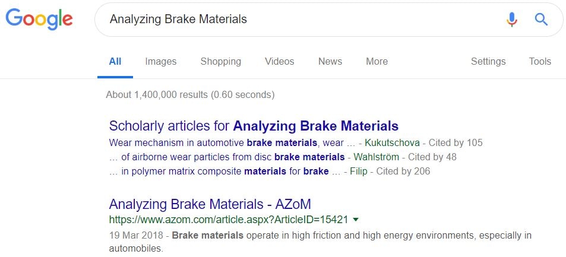Switch to the Shopping tab

(x=220, y=61)
